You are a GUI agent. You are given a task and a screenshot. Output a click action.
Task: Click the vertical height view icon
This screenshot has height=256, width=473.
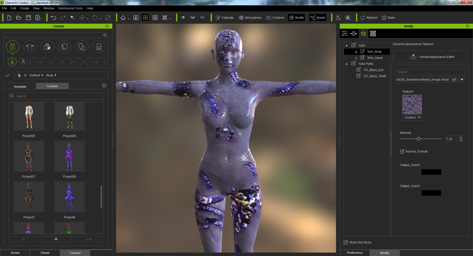point(136,18)
